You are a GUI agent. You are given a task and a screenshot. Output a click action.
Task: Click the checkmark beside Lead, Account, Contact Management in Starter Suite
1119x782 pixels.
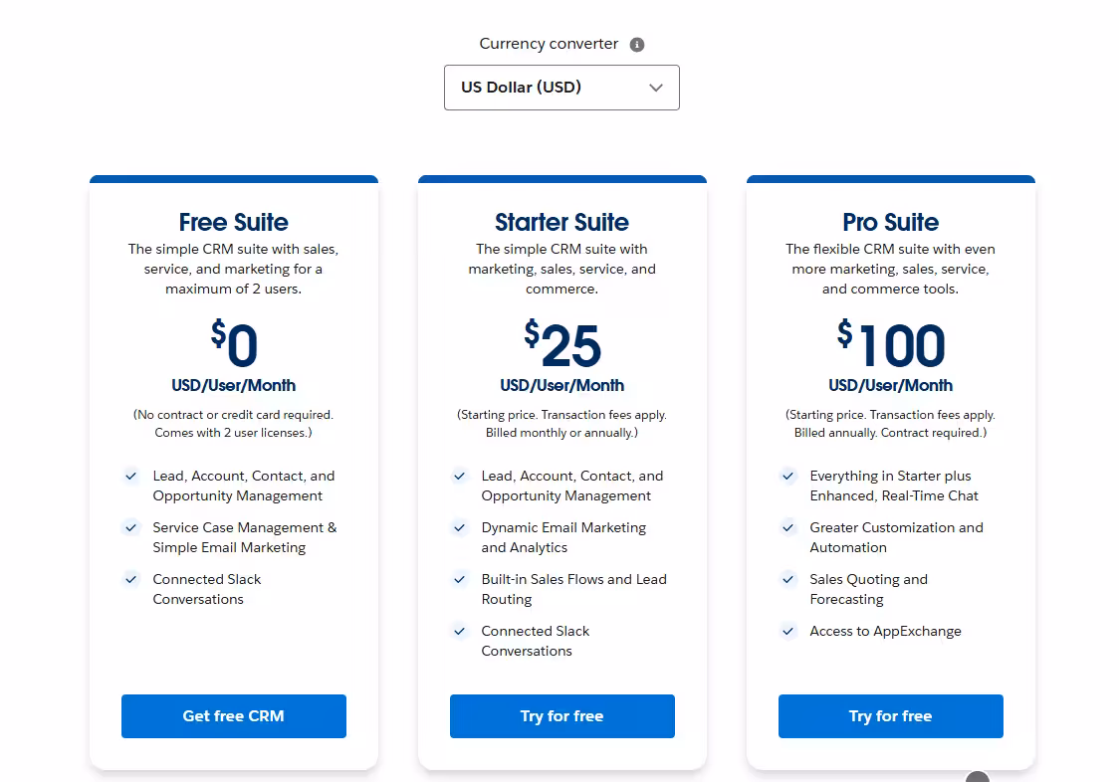tap(459, 476)
